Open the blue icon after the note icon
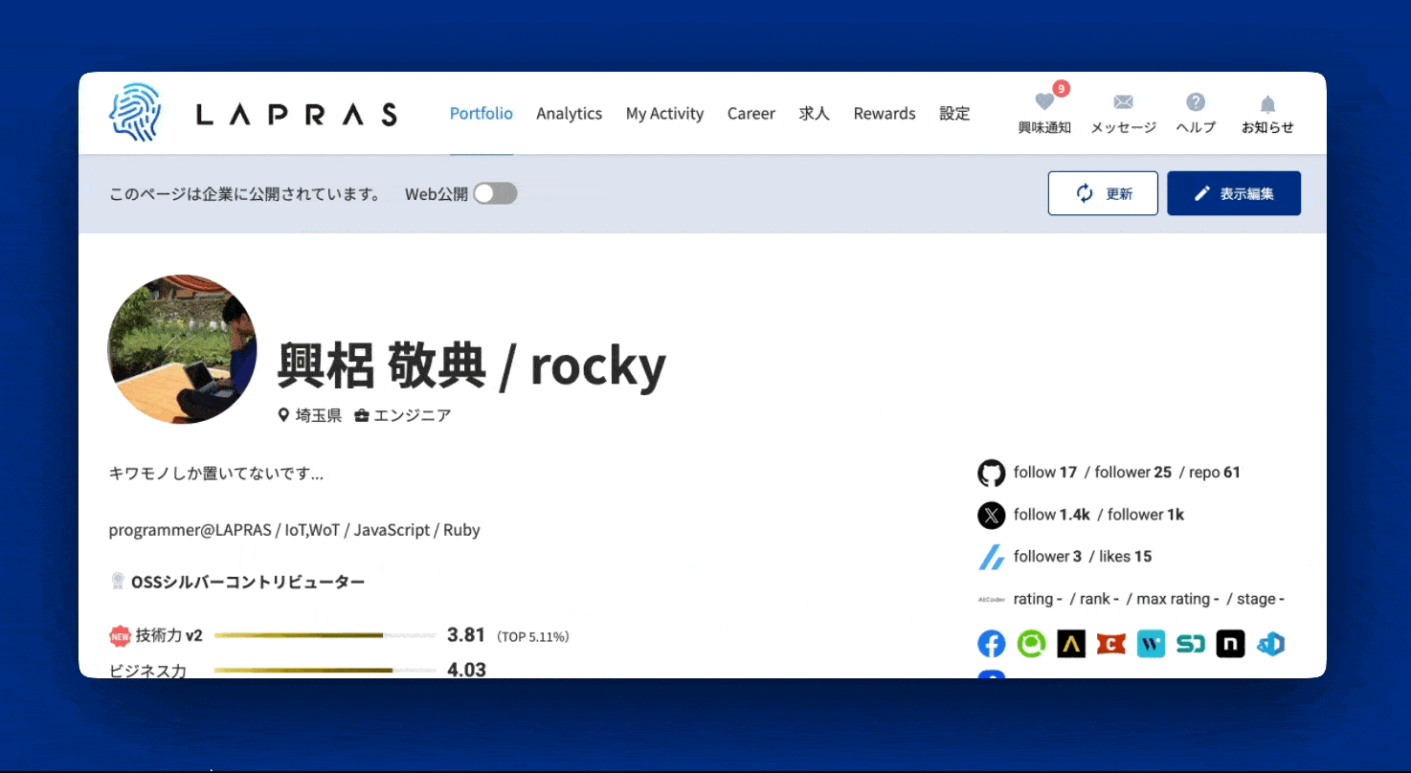This screenshot has width=1411, height=773. coord(1270,644)
